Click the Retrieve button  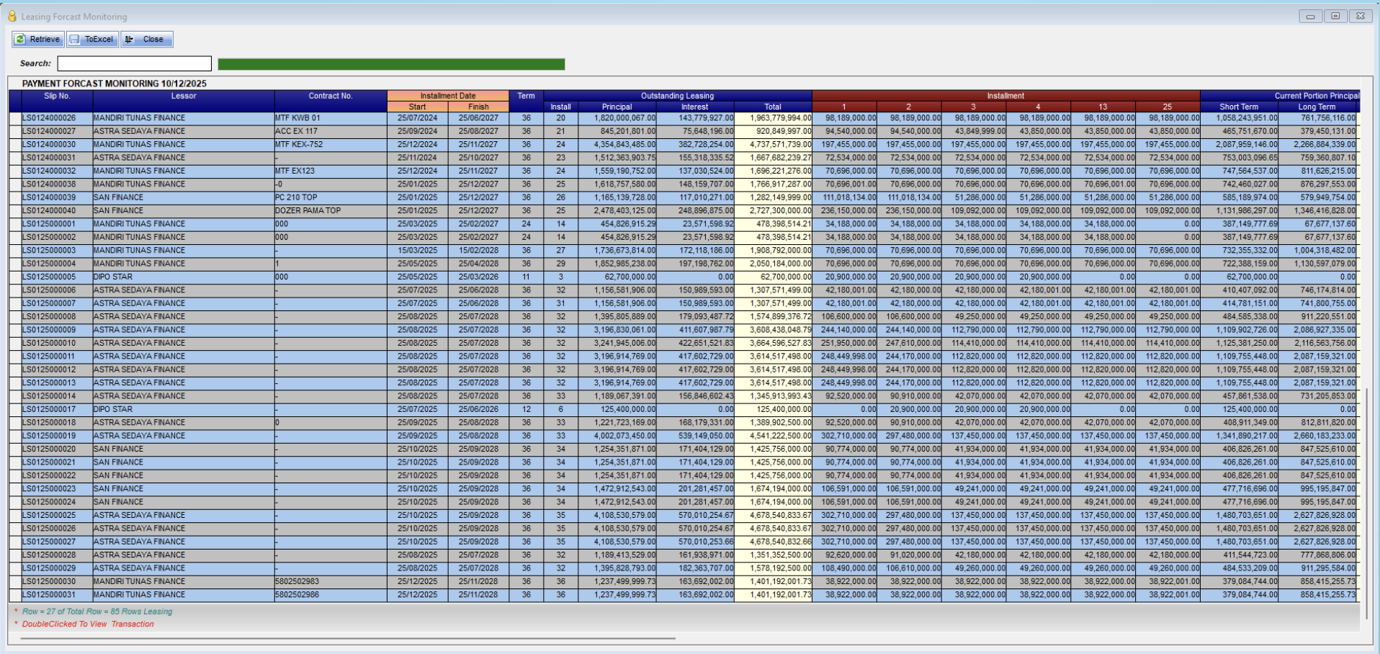pos(38,40)
